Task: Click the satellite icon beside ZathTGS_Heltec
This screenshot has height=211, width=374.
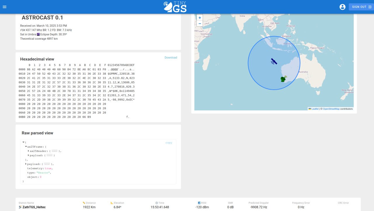Action: pyautogui.click(x=20, y=207)
